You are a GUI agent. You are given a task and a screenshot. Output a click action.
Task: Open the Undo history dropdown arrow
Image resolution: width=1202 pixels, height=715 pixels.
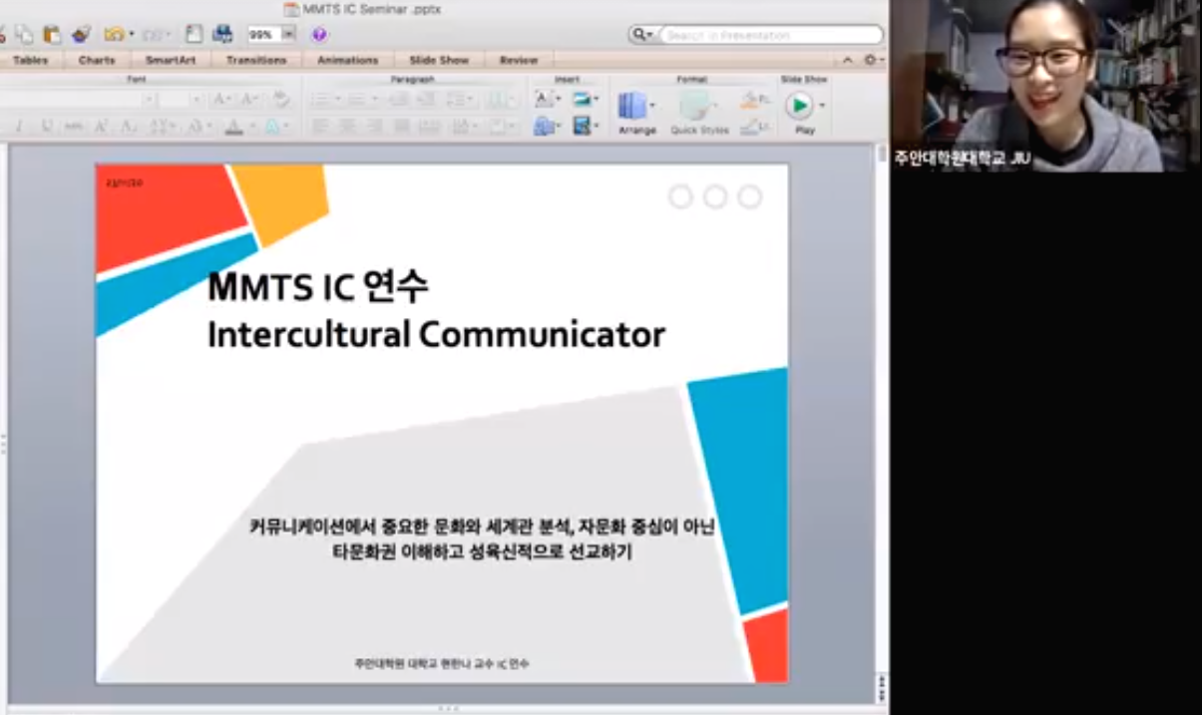132,35
